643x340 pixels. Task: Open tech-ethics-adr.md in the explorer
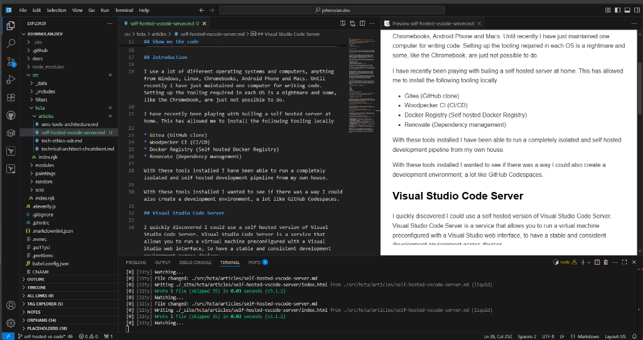(x=60, y=141)
